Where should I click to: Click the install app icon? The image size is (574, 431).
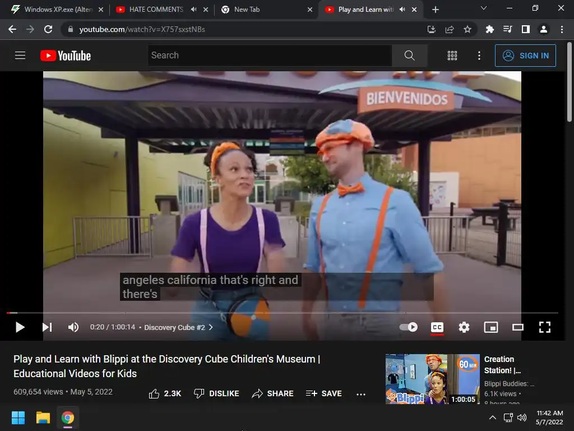point(432,29)
